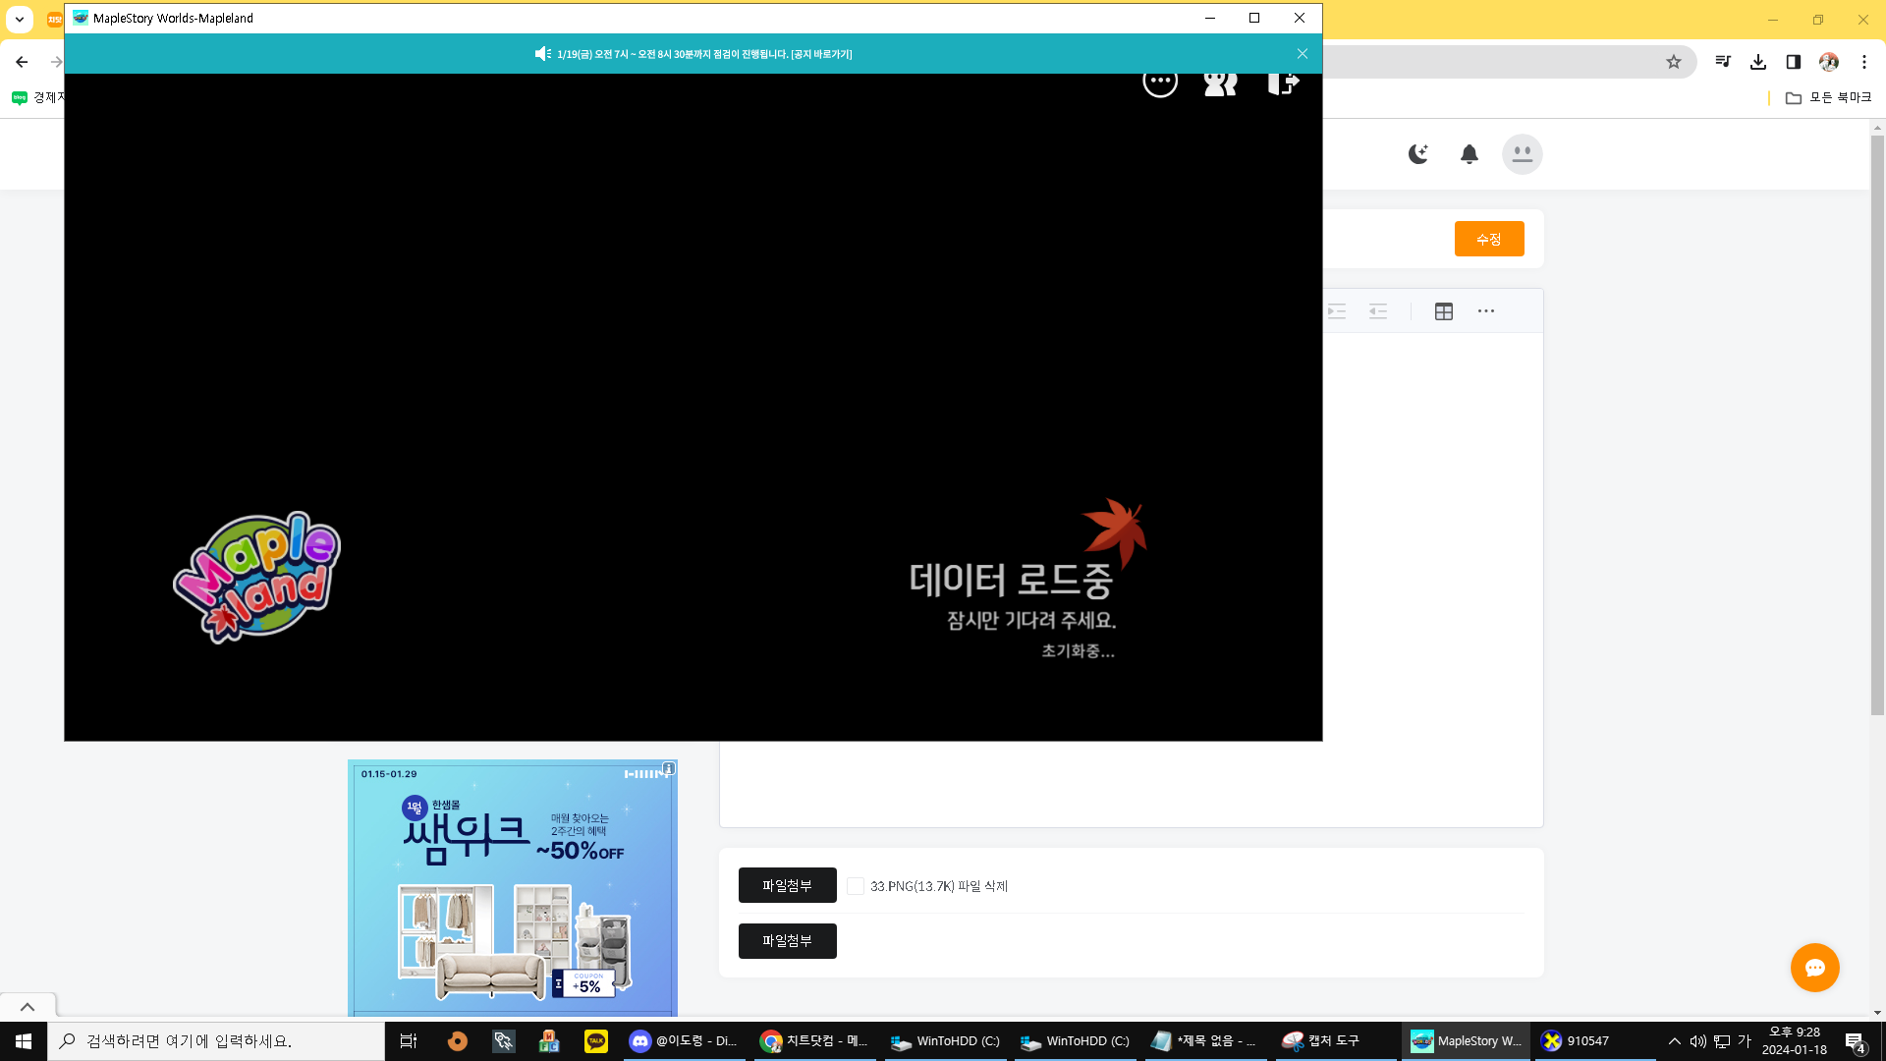Viewport: 1886px width, 1061px height.
Task: Dismiss the teal maintenance notice banner
Action: pyautogui.click(x=1302, y=54)
